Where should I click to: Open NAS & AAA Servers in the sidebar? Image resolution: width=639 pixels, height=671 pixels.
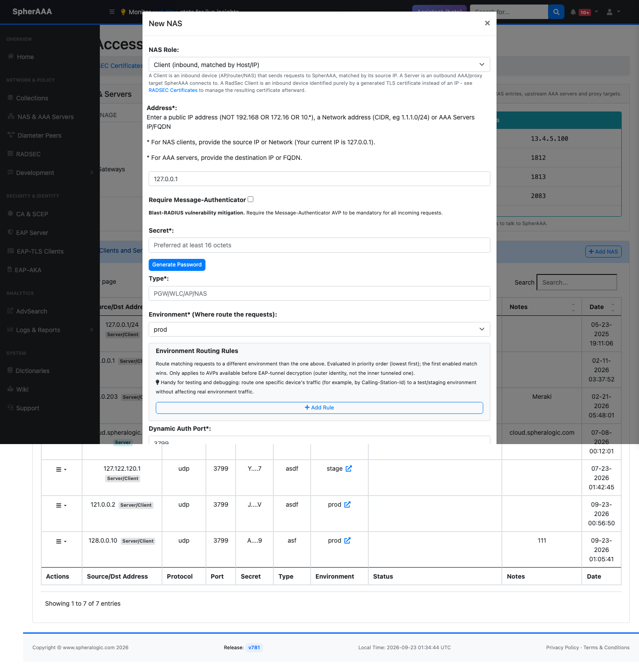point(46,117)
